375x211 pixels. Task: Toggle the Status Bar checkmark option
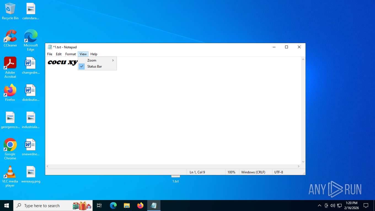(x=97, y=66)
